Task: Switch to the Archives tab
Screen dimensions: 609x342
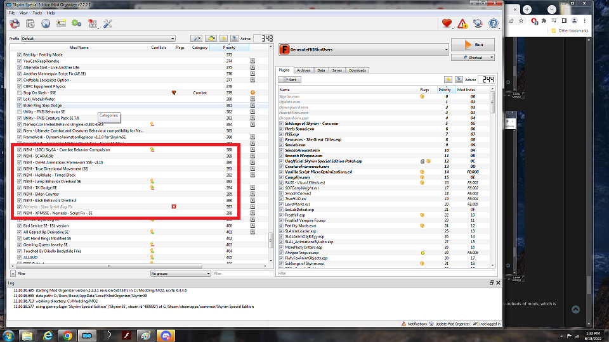Action: [303, 70]
